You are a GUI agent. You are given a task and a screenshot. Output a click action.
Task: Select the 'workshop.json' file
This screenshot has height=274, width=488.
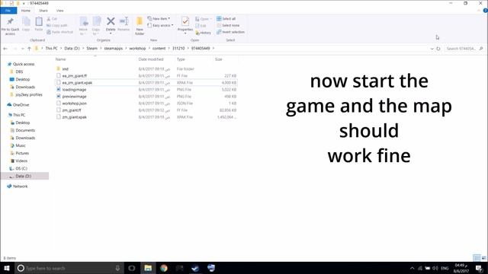[x=75, y=104]
